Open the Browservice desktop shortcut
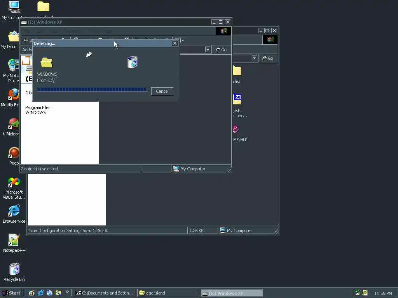Image resolution: width=398 pixels, height=298 pixels. [14, 211]
